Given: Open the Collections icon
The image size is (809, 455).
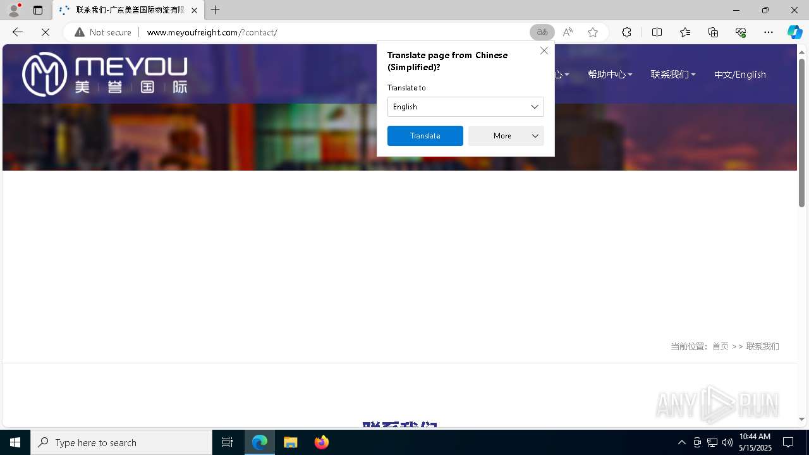Looking at the screenshot, I should 713,32.
